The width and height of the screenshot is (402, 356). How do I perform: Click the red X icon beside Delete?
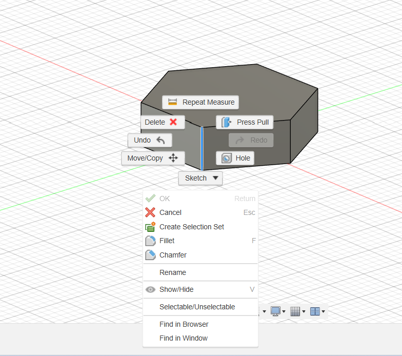173,122
